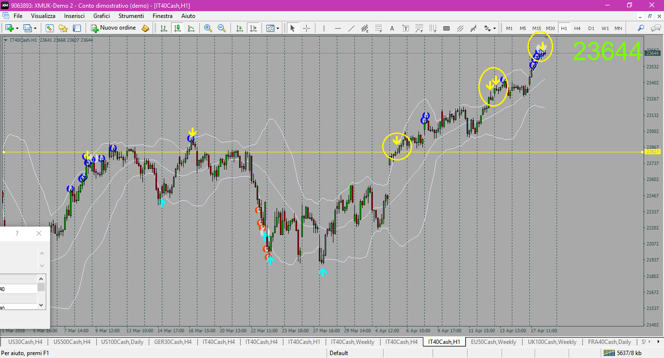Switch to M15 timeframe
The height and width of the screenshot is (358, 664).
click(x=537, y=28)
